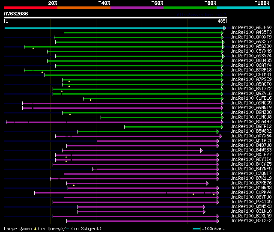Select the UniRef100_Q00XT9 label
This screenshot has height=232, width=274.
(251, 37)
